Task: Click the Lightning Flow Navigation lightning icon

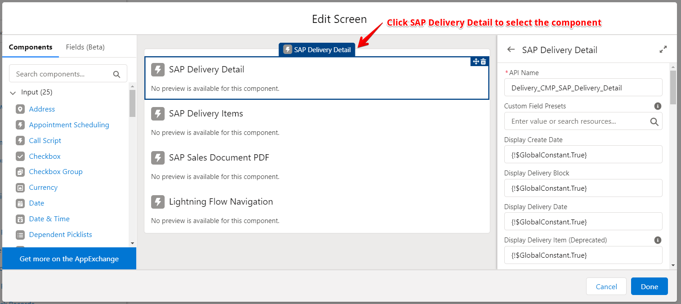Action: (x=157, y=202)
